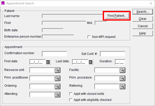The width and height of the screenshot is (155, 106).
Task: Click the Find Patient... button
Action: (117, 16)
